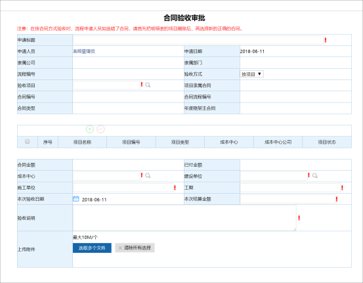Open search for 成本中心 field
363x283 pixels.
tap(148, 176)
